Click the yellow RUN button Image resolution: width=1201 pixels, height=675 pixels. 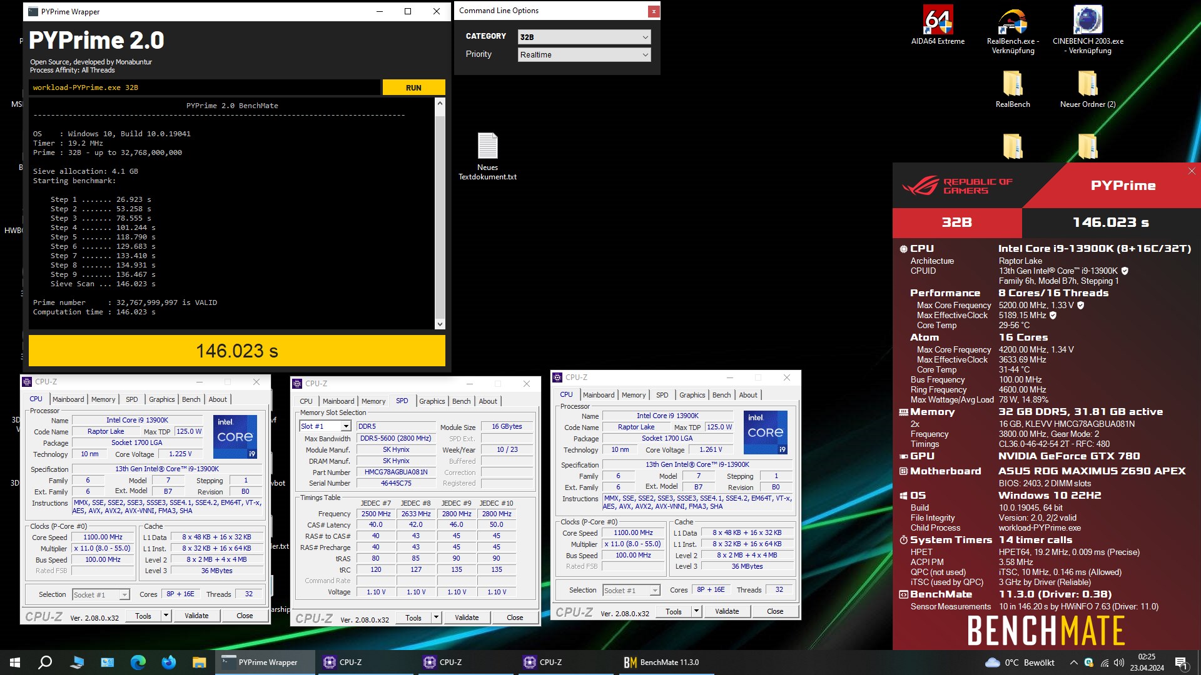point(413,87)
